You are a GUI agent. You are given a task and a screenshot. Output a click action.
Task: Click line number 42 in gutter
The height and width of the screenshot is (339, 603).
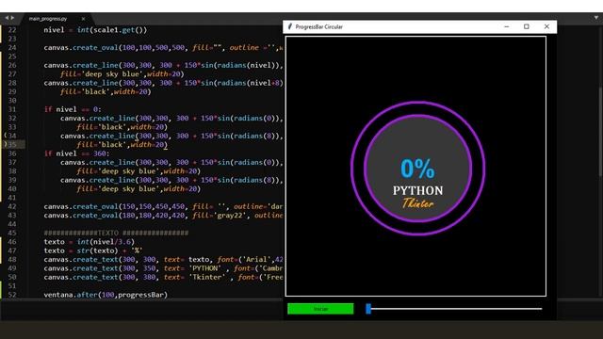(12, 206)
